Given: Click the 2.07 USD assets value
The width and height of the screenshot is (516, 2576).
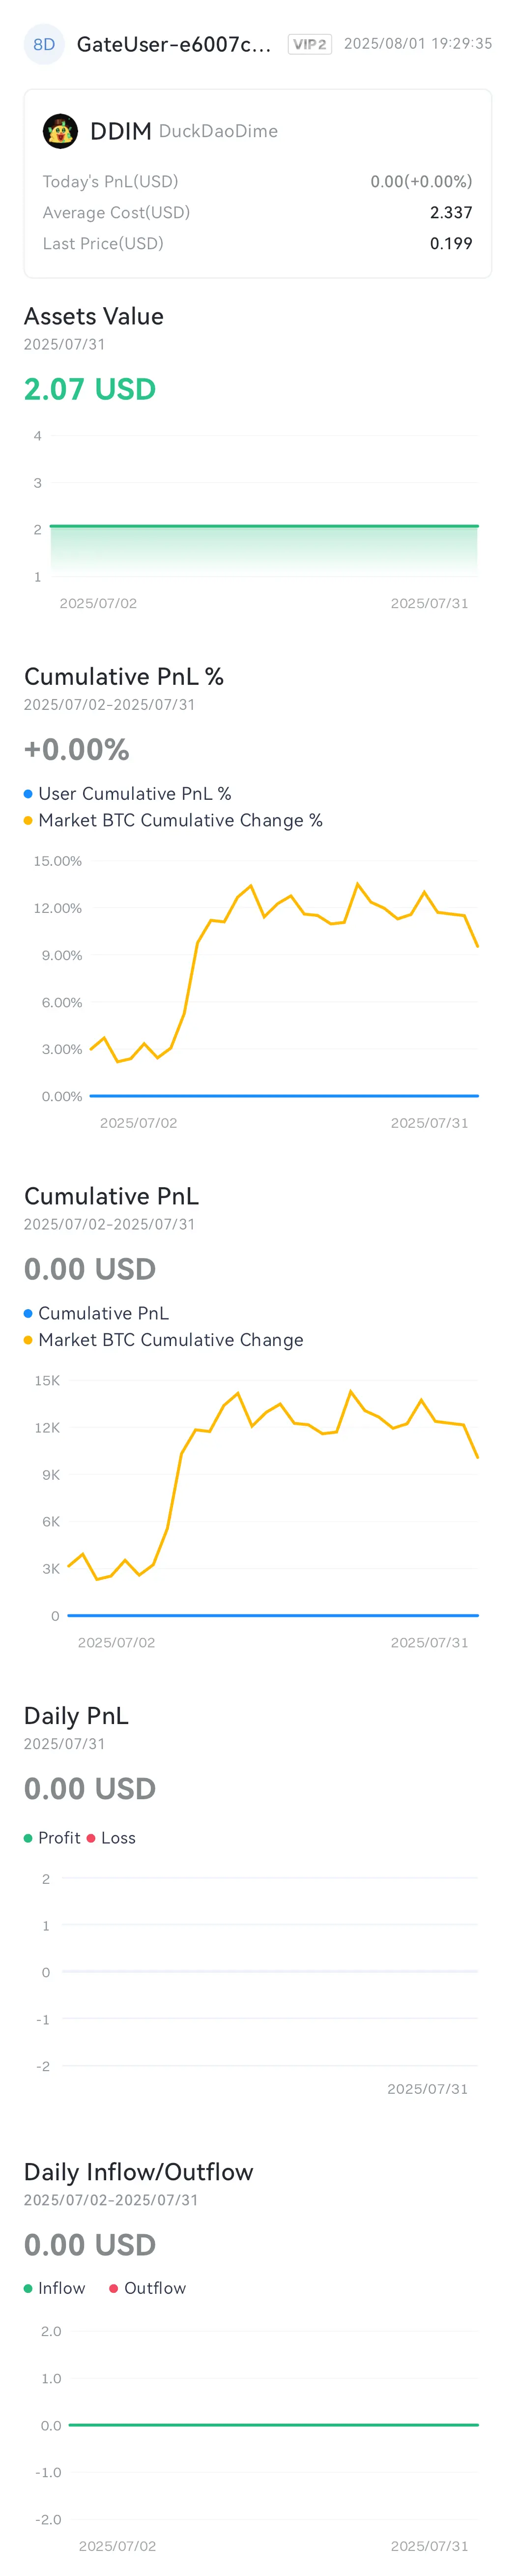Looking at the screenshot, I should tap(90, 389).
